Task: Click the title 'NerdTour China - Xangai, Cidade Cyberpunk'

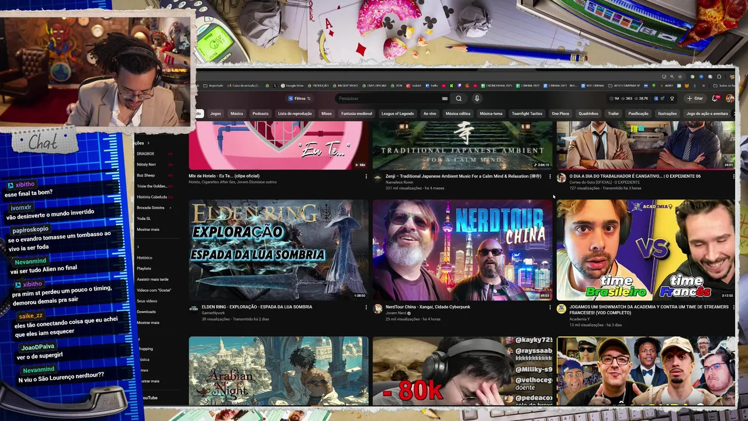Action: (x=428, y=307)
